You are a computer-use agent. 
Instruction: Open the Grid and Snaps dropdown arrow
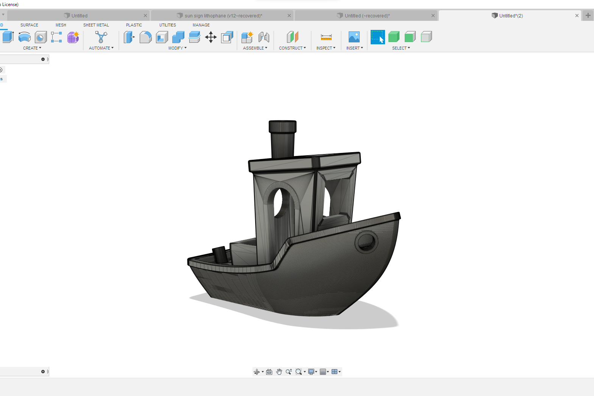coord(328,372)
